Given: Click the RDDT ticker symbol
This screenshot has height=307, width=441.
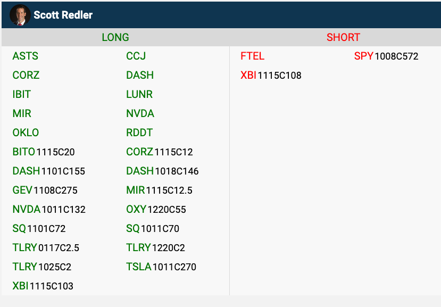Looking at the screenshot, I should (139, 133).
